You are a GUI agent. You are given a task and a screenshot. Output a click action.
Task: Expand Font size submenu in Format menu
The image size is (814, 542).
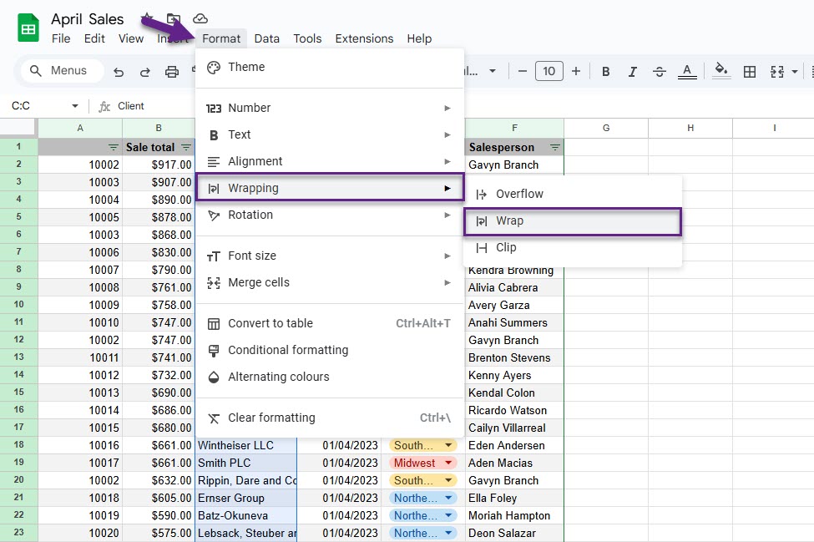click(330, 256)
